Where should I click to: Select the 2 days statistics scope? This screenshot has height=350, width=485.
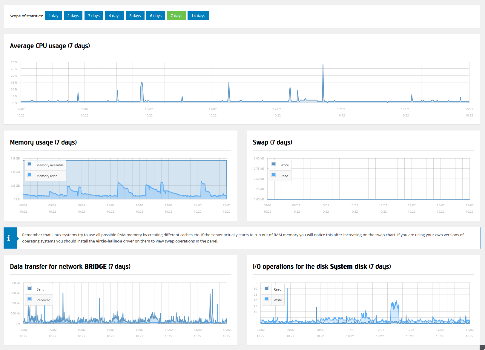click(x=73, y=16)
